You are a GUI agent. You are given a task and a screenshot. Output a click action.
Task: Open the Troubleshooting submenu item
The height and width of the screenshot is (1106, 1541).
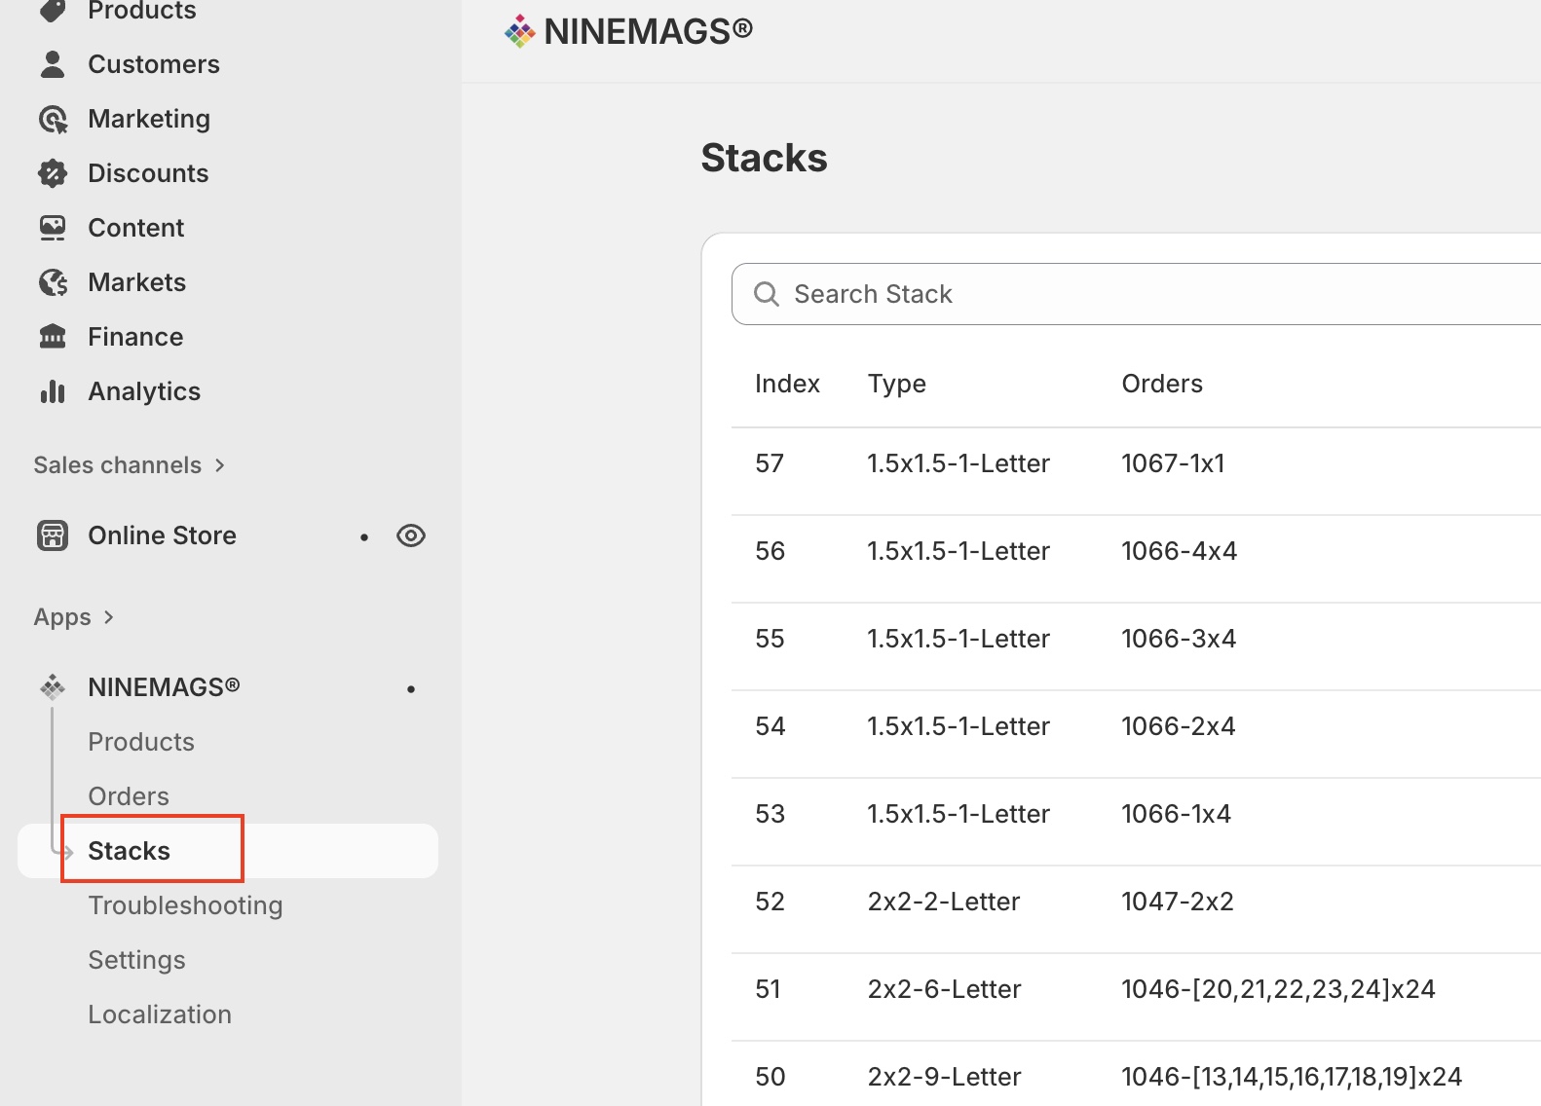(185, 905)
